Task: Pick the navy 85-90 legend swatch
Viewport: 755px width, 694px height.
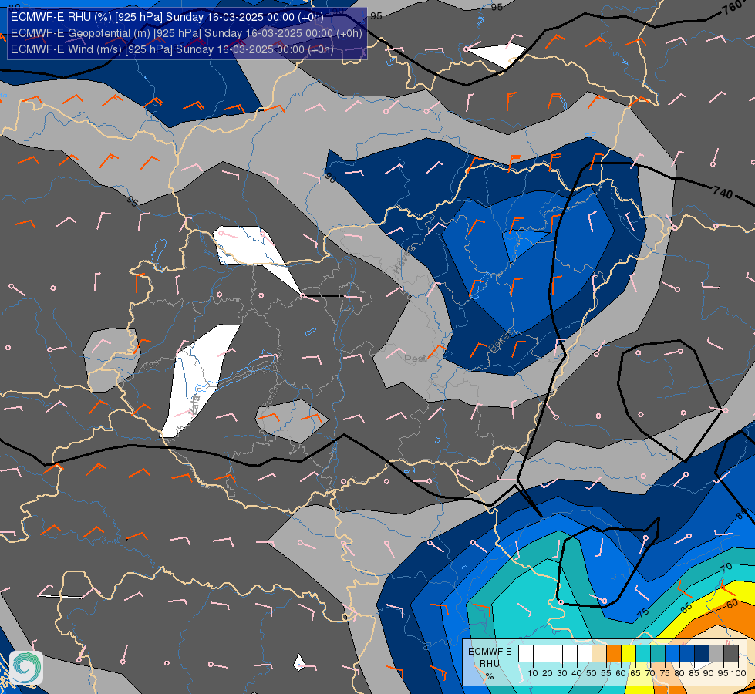Action: [x=702, y=653]
